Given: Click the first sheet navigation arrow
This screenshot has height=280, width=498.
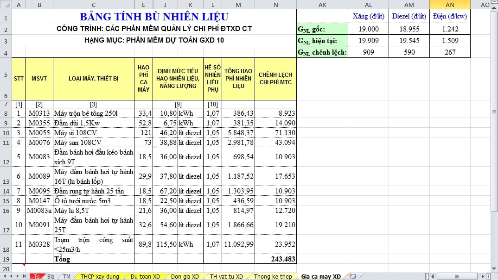Looking at the screenshot, I should coord(4,276).
